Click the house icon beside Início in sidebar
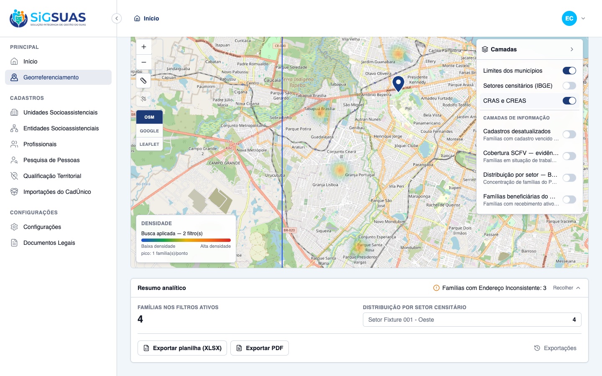Screen dimensions: 602x376 (14, 61)
